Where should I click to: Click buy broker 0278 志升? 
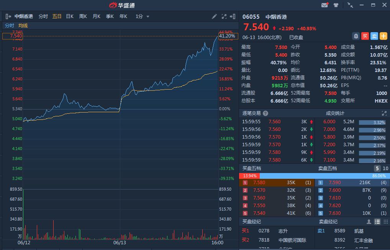[277, 231]
